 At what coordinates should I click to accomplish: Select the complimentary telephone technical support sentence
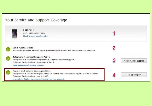(44, 60)
